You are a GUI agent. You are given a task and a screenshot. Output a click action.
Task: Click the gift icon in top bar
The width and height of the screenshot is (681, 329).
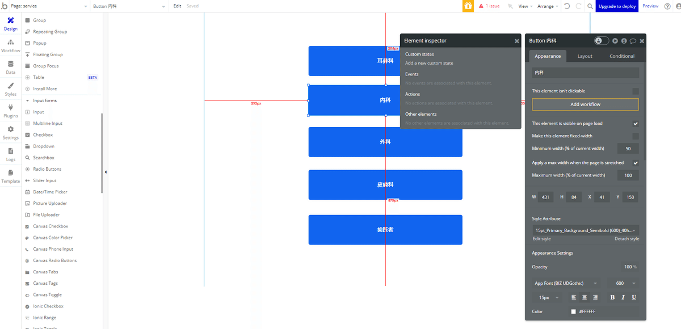coord(468,6)
